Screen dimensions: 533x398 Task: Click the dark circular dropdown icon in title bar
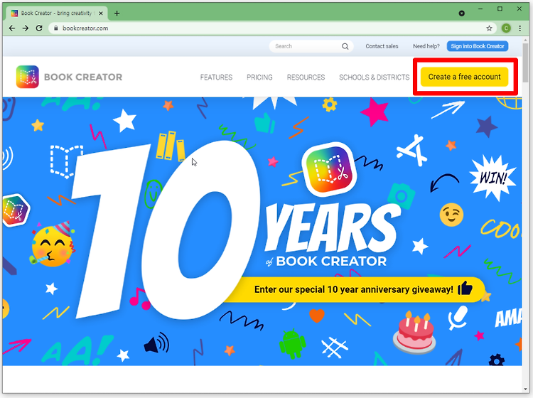(462, 14)
